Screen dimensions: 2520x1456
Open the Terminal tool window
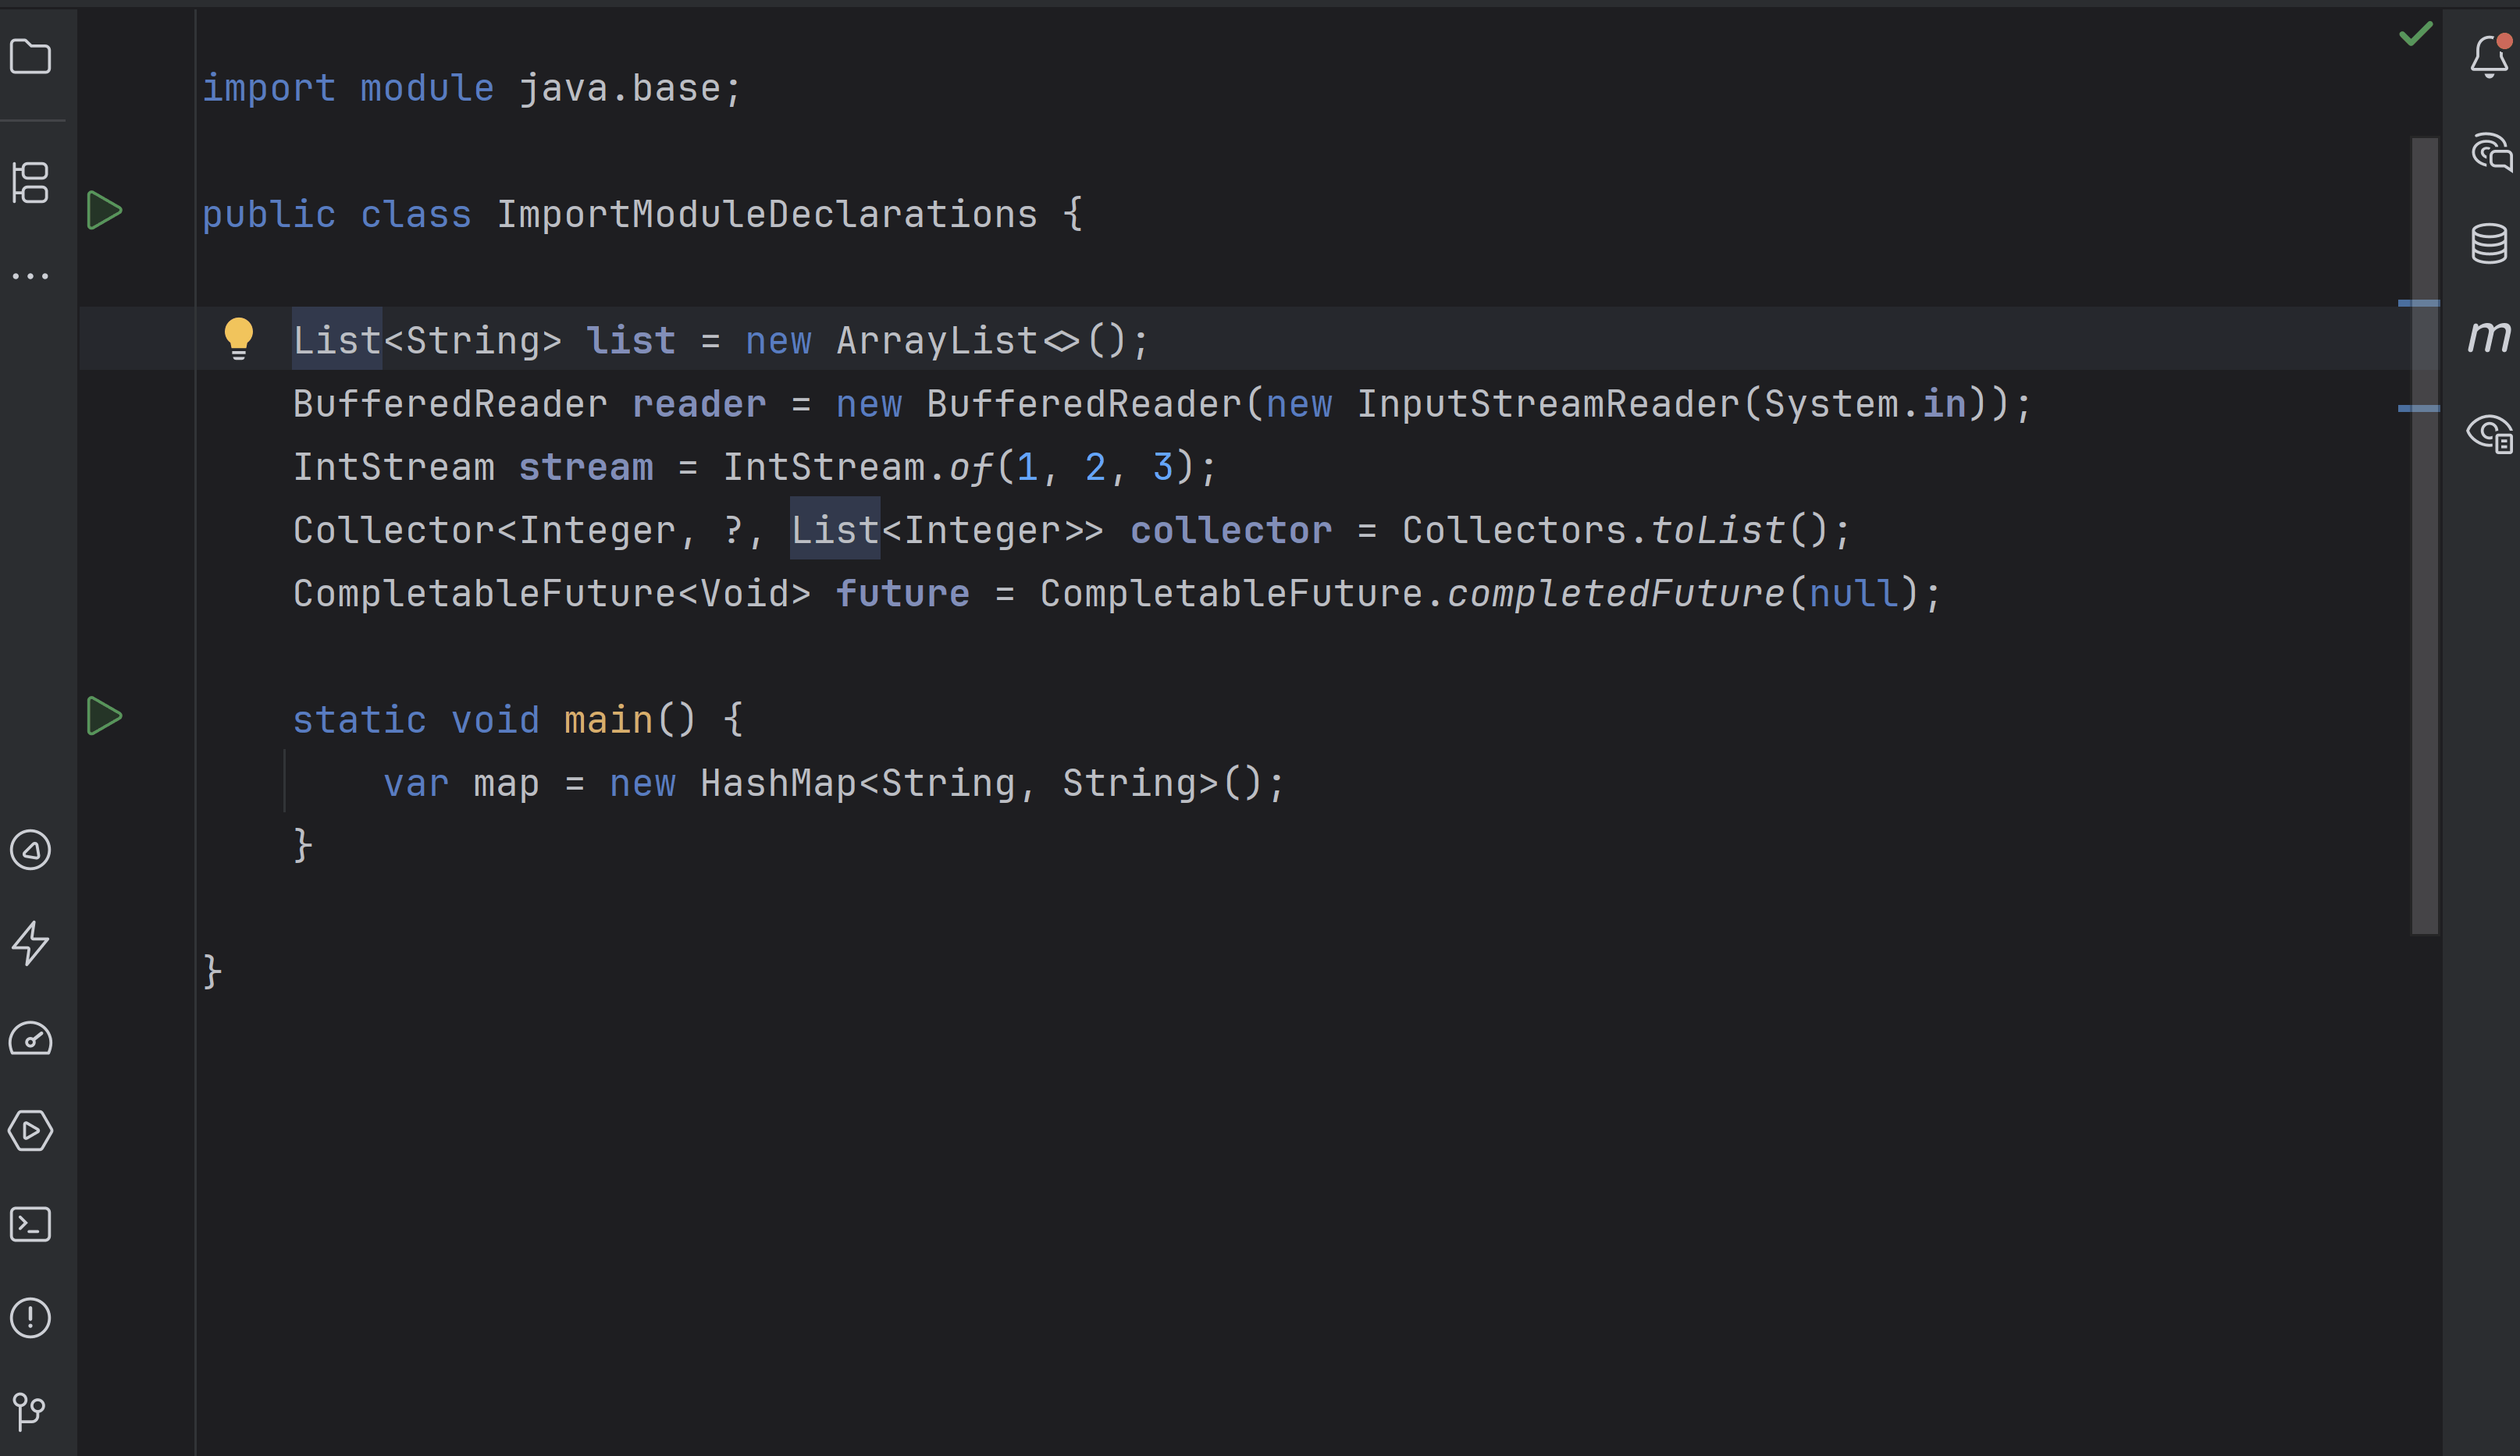pyautogui.click(x=30, y=1224)
